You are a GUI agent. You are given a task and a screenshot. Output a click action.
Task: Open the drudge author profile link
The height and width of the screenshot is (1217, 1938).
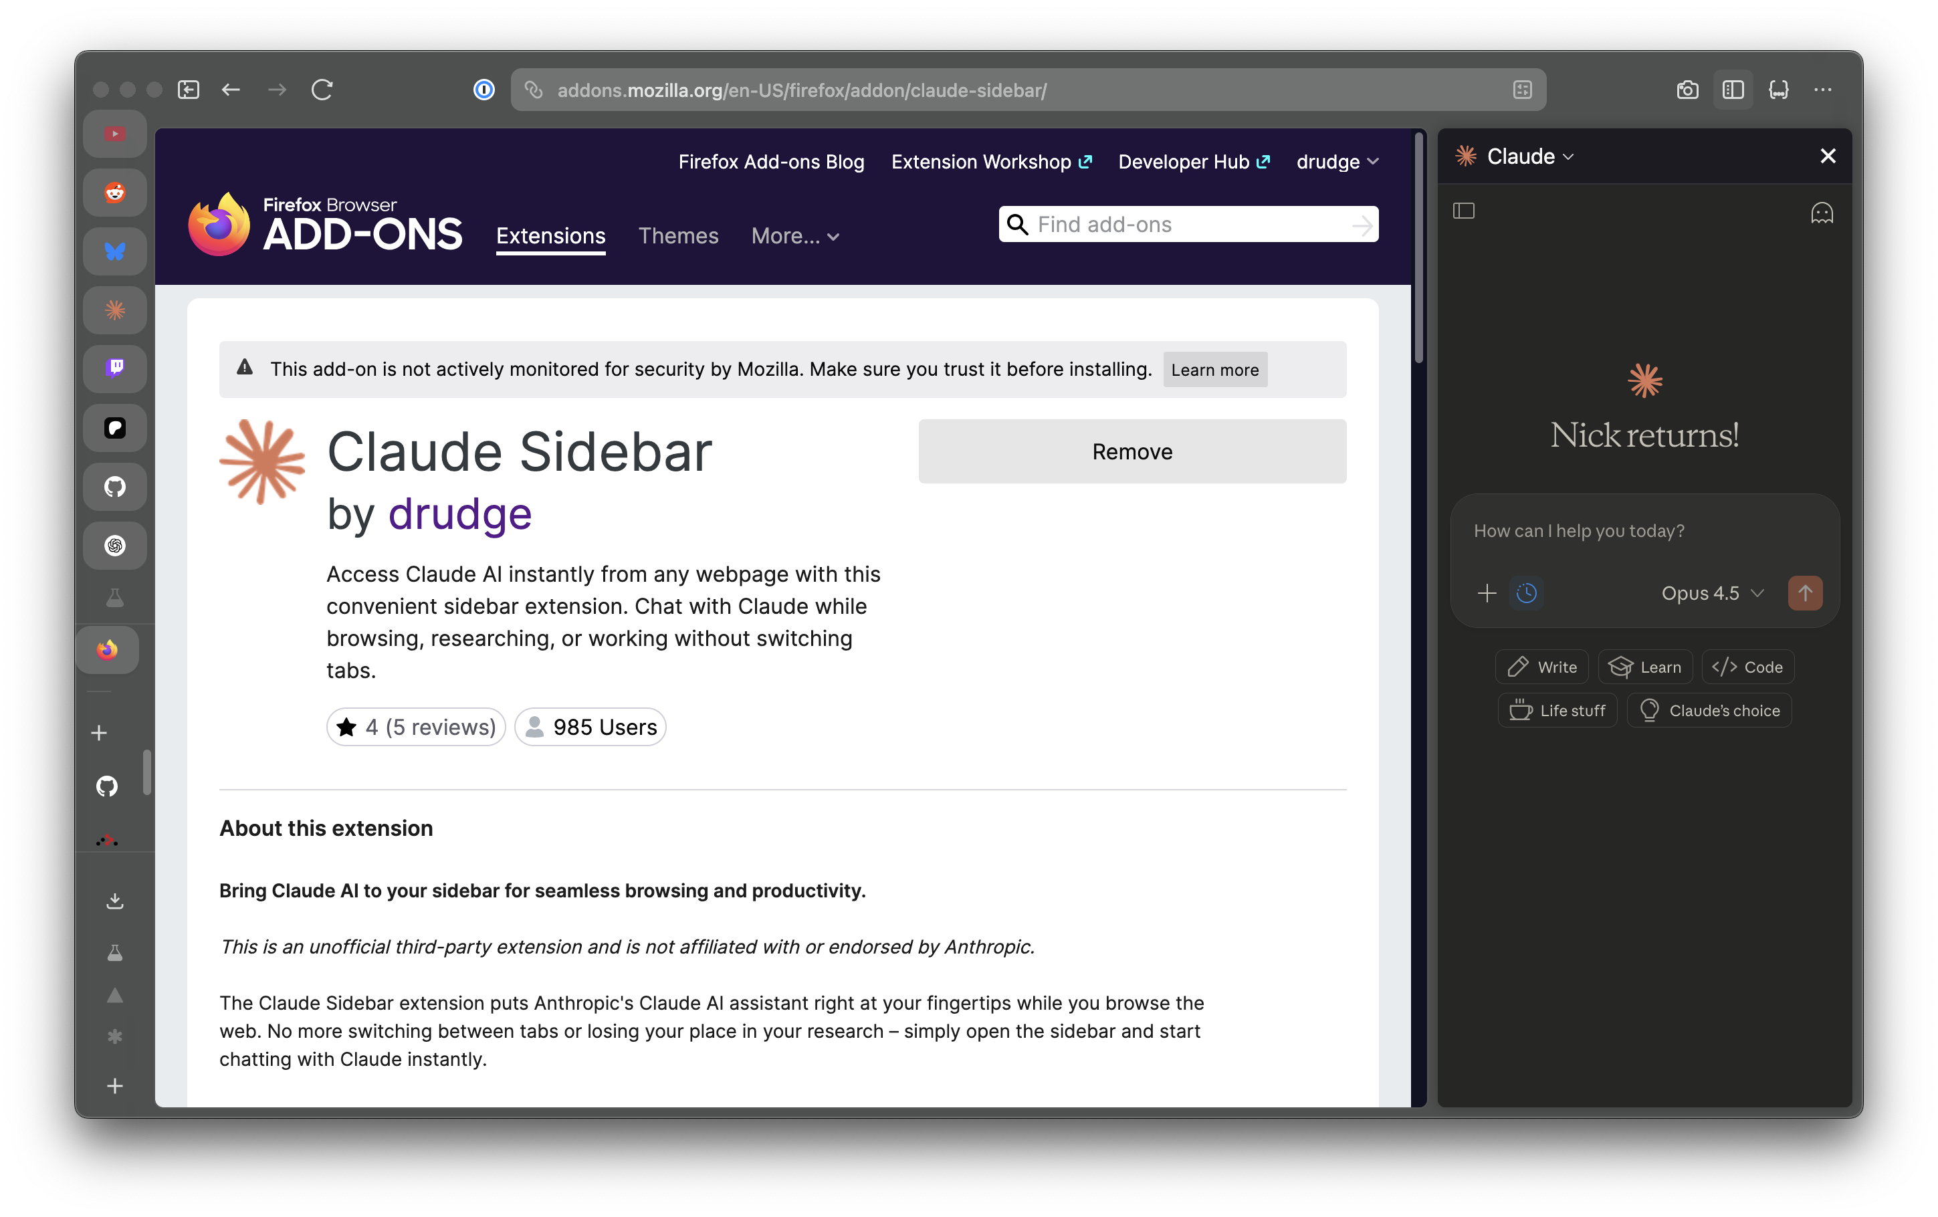[459, 514]
